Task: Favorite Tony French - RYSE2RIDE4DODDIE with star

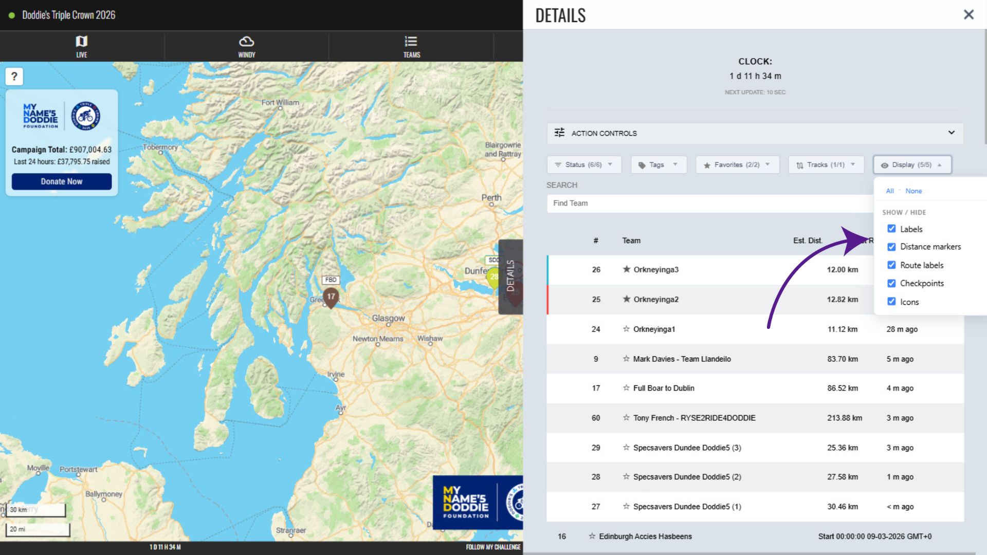Action: 626,418
